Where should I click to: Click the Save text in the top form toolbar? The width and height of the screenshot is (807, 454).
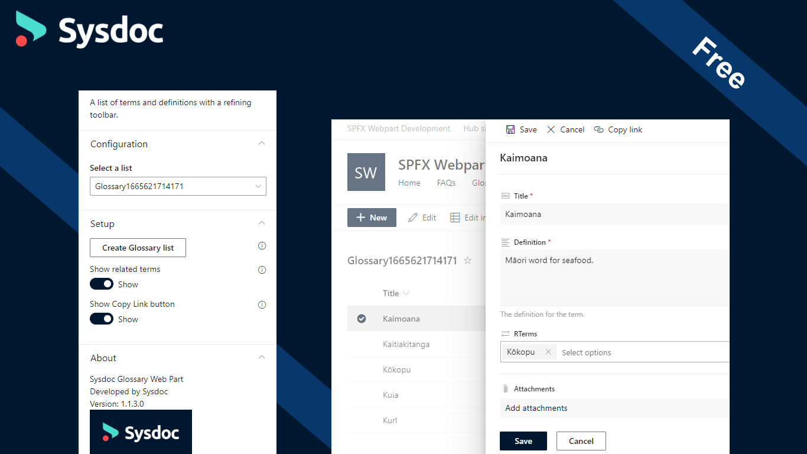(528, 129)
